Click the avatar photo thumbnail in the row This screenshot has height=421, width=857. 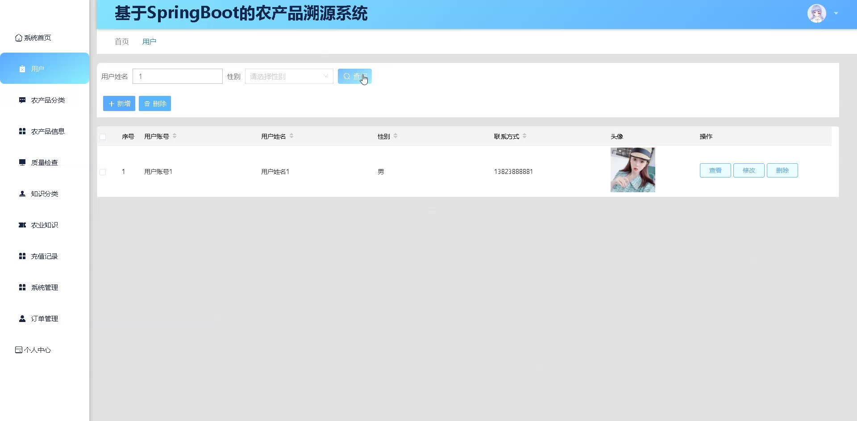click(633, 170)
